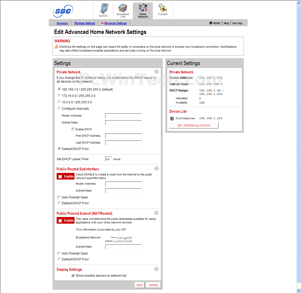Enable the Public Routed Subinterface

(60, 176)
